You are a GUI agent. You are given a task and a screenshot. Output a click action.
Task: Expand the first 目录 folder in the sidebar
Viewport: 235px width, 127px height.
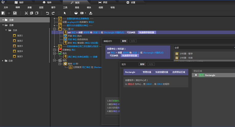pos(3,20)
